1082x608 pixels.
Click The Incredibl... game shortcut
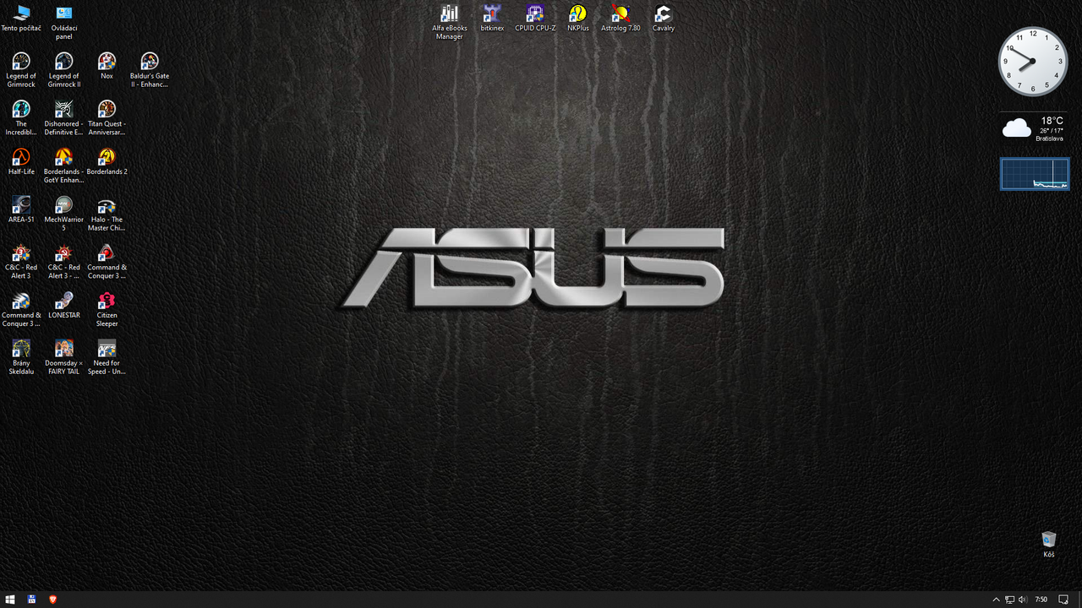pos(21,118)
